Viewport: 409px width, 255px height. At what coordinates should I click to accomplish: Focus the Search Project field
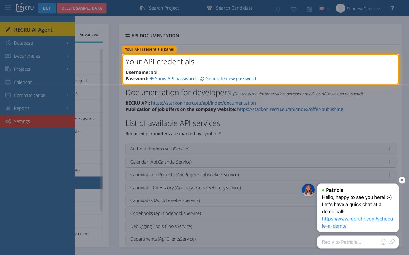(168, 8)
